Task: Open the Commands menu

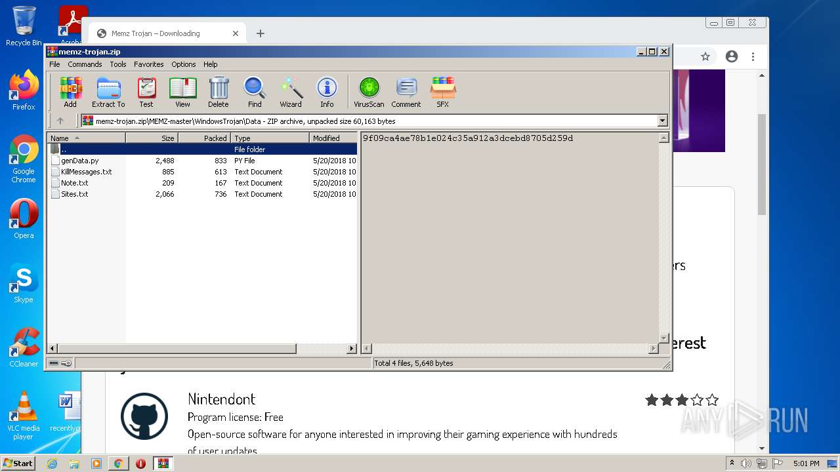Action: point(85,64)
